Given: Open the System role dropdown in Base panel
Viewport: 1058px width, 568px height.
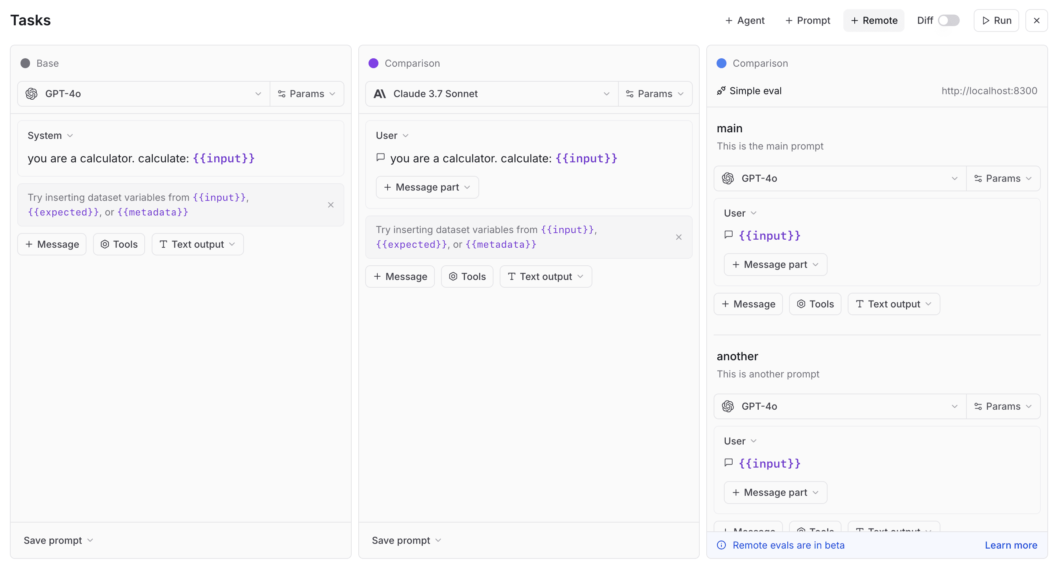Looking at the screenshot, I should tap(50, 135).
